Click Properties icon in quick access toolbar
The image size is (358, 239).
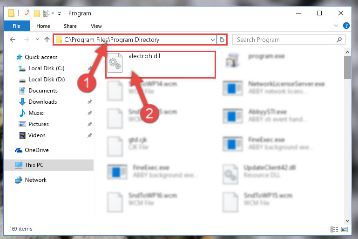(27, 13)
